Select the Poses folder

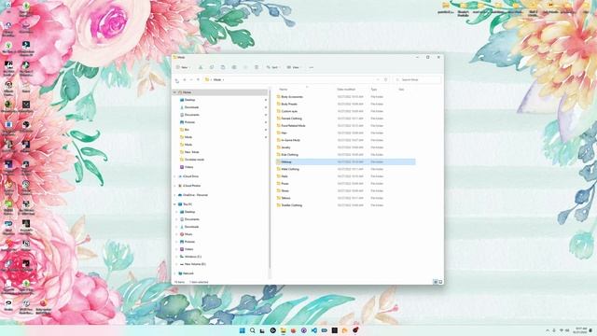tap(285, 184)
